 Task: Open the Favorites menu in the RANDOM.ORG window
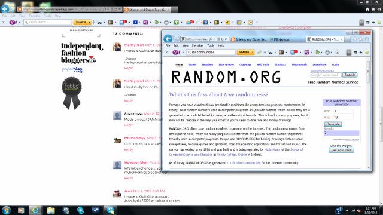(x=197, y=45)
